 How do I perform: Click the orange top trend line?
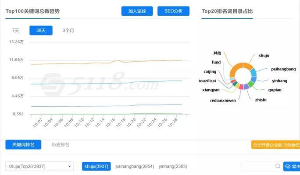coord(107,63)
